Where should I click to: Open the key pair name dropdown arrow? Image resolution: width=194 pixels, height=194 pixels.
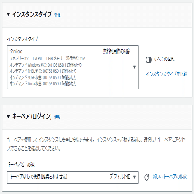click(x=134, y=177)
